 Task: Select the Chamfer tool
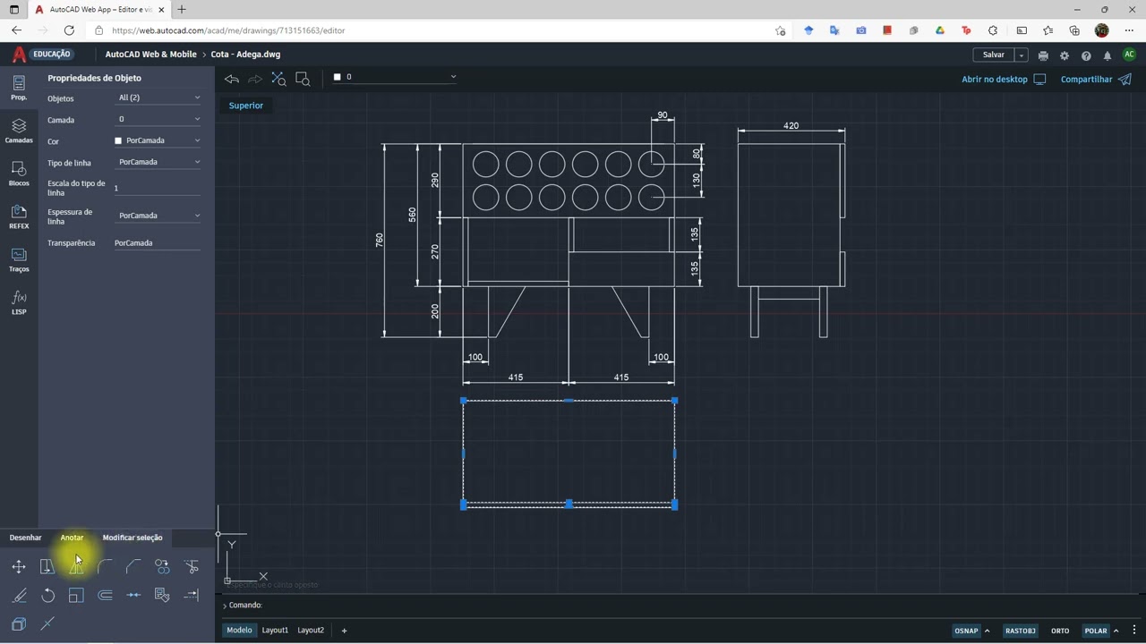(x=133, y=566)
